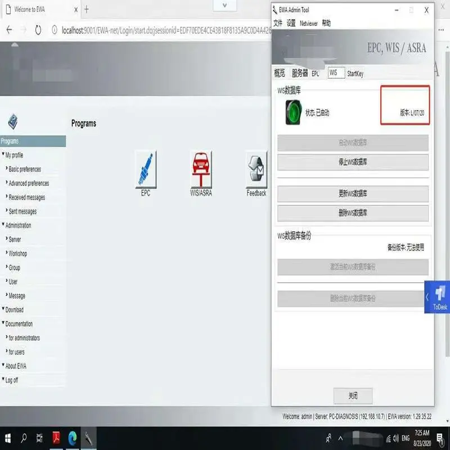Open Task View on taskbar
The image size is (450, 450).
coord(39,438)
